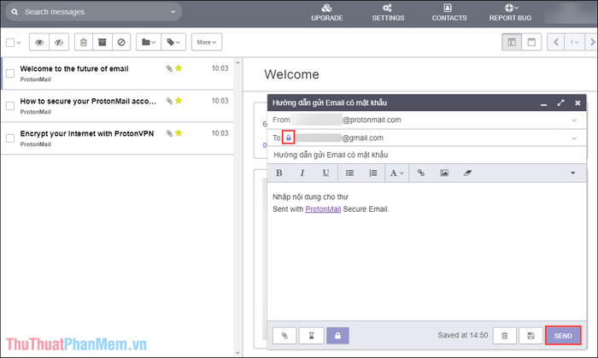Unstar the 'Welcome to the future of email' message
The width and height of the screenshot is (598, 358).
pyautogui.click(x=179, y=68)
